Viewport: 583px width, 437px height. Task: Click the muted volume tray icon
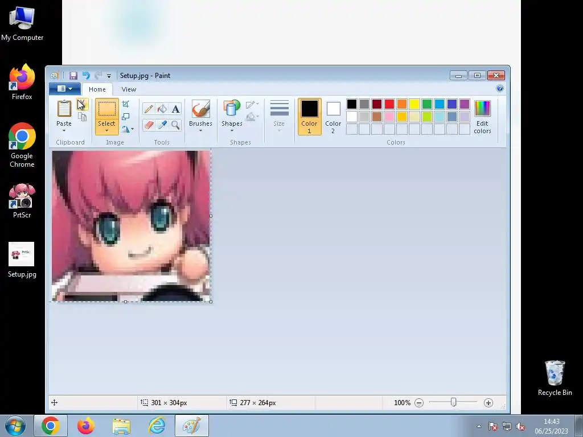click(520, 427)
